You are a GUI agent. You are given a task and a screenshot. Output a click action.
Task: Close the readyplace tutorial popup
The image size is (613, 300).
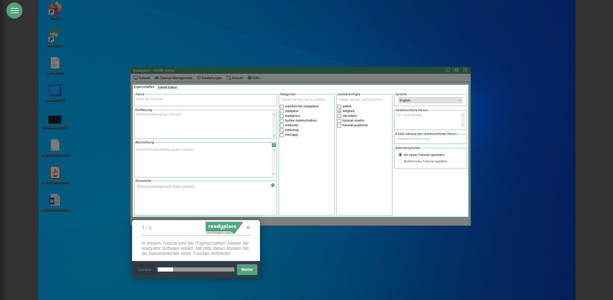(248, 227)
